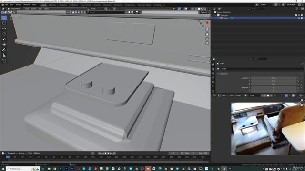This screenshot has width=305, height=171.
Task: Open the Marker menu in timeline
Action: point(37,153)
